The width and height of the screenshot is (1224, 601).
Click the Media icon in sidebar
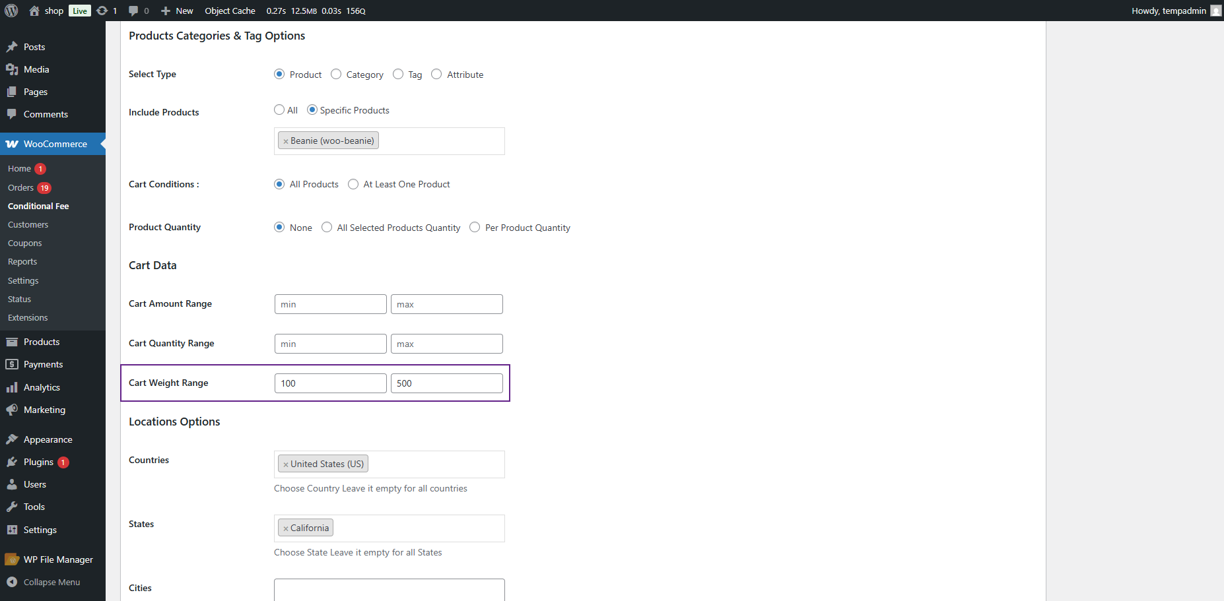12,69
